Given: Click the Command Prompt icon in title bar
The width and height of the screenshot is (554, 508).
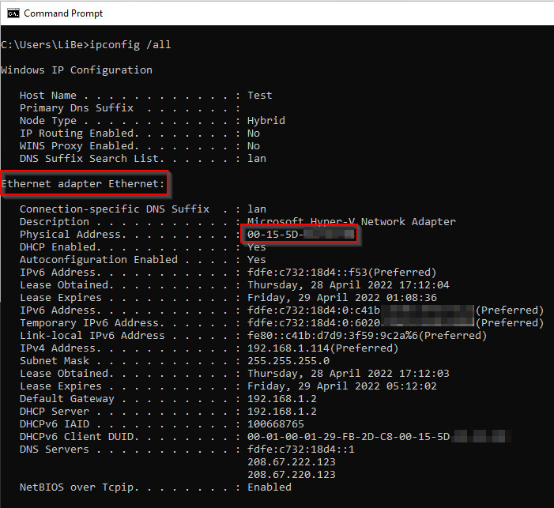Looking at the screenshot, I should pyautogui.click(x=13, y=13).
